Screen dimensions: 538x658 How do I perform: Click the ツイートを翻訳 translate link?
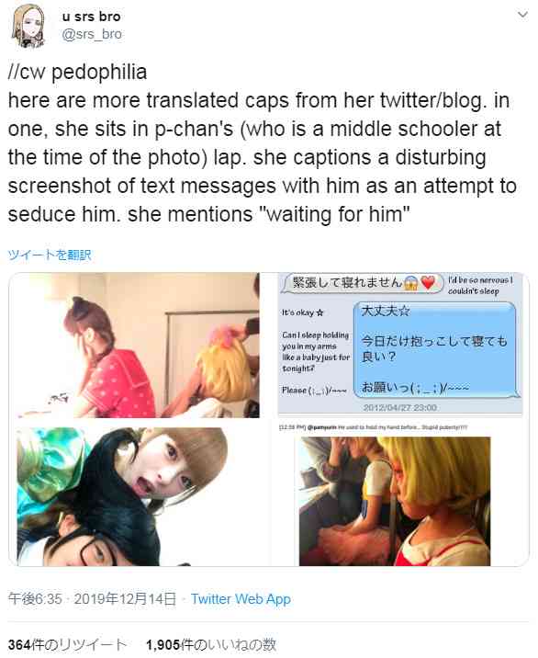click(50, 255)
